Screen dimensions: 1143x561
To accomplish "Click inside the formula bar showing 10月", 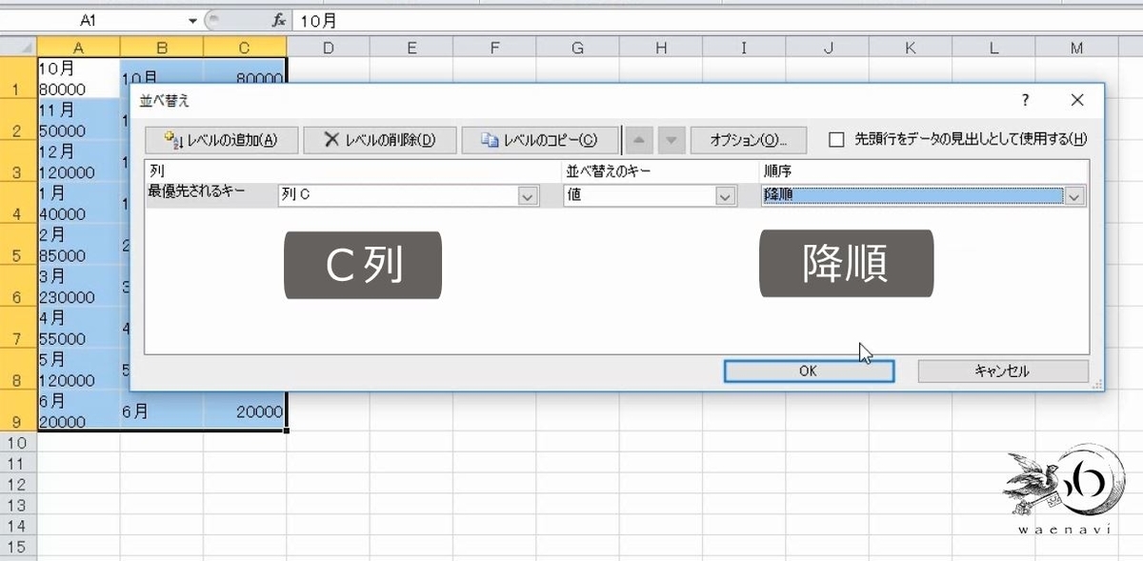I will tap(381, 19).
